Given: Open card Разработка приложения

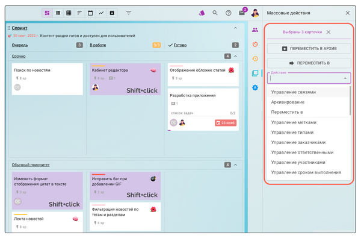Looking at the screenshot, I should [203, 110].
